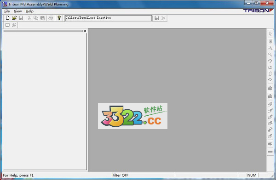
Task: Click the rotate view curved arrow tool
Action: click(270, 67)
